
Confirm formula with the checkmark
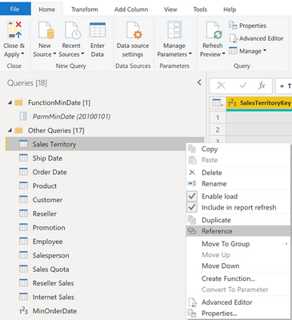[243, 86]
